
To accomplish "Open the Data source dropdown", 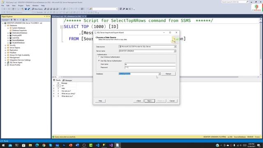I will [x=175, y=46].
